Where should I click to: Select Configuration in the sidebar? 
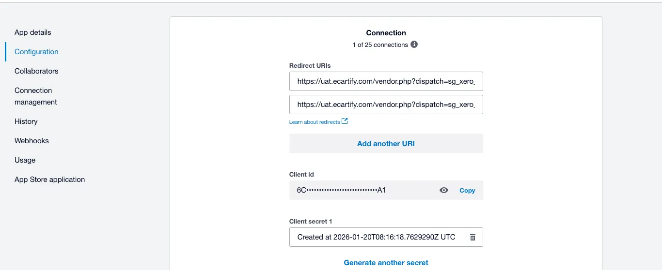[36, 52]
